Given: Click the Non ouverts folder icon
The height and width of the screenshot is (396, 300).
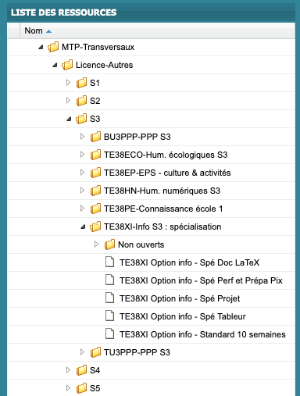Looking at the screenshot, I should [x=109, y=244].
